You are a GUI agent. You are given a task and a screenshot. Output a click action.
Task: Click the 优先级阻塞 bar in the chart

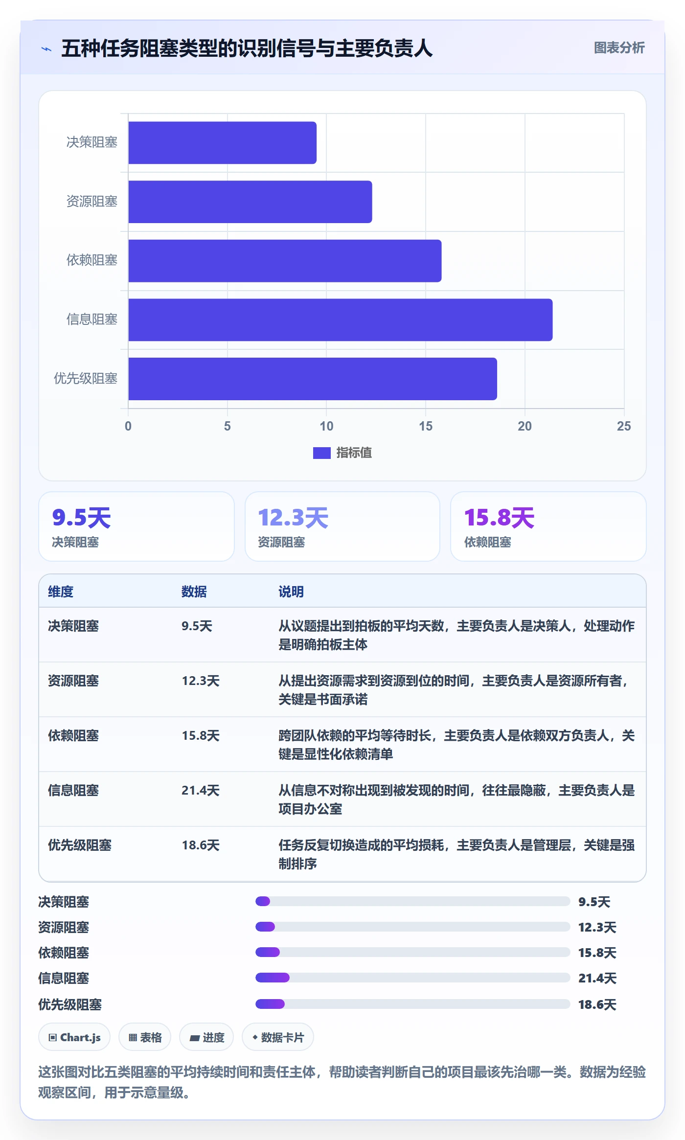(x=313, y=379)
